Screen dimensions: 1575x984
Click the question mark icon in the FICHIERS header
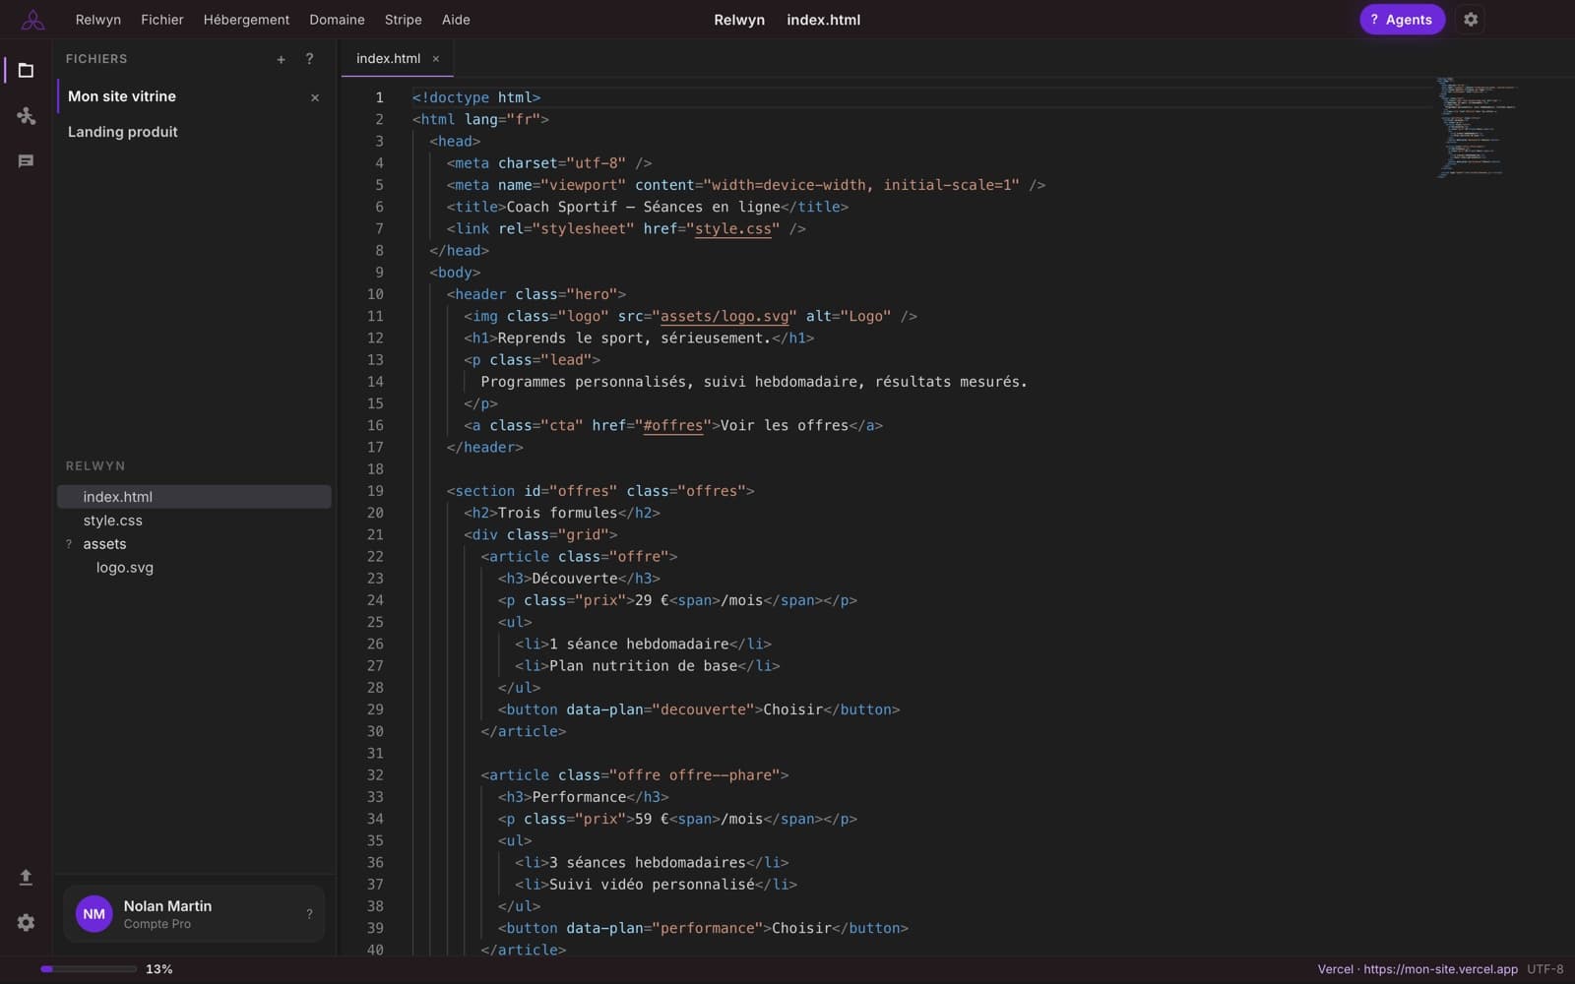(309, 59)
